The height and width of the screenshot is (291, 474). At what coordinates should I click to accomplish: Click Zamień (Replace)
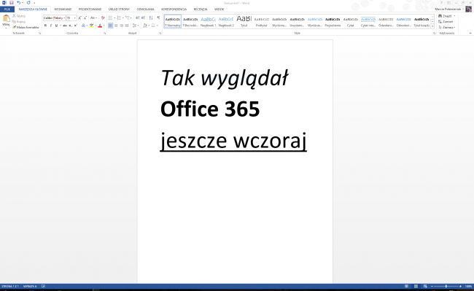tap(446, 21)
